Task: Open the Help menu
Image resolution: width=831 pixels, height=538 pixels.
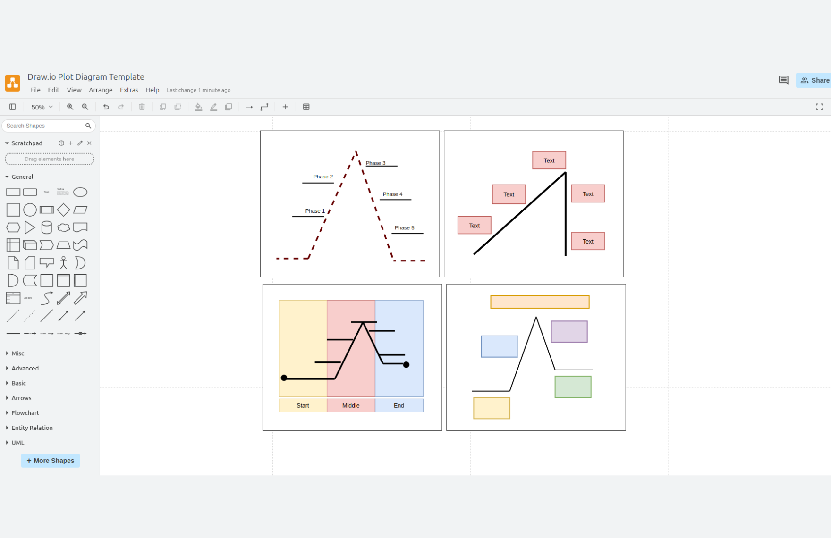Action: [152, 90]
